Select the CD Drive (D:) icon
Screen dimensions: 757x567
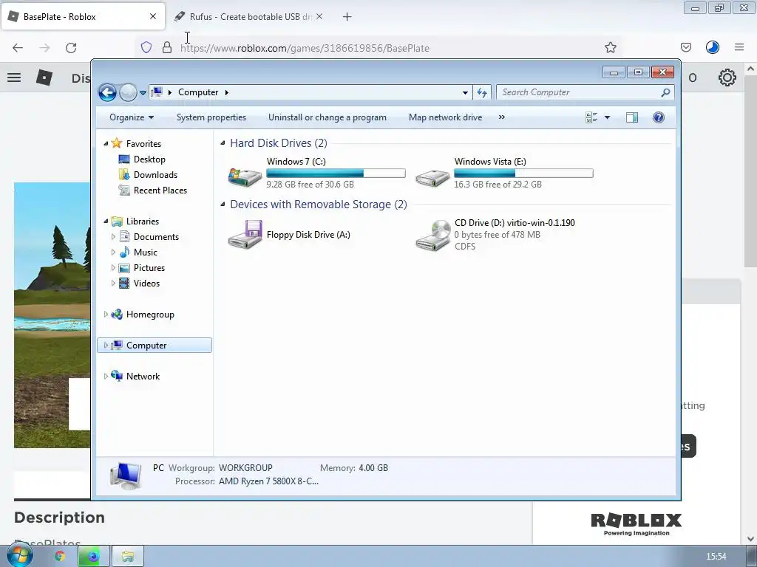point(433,235)
